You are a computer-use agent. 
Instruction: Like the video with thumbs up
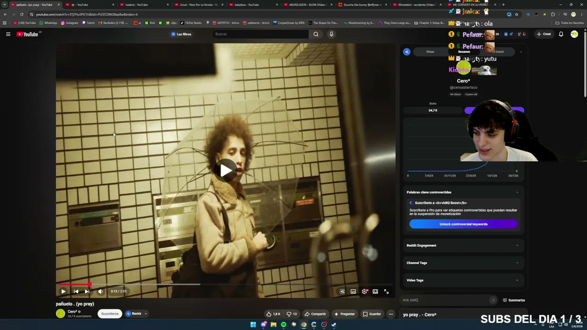pyautogui.click(x=273, y=314)
